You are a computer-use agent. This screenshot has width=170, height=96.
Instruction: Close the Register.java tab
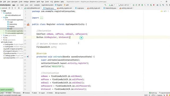coord(55,8)
